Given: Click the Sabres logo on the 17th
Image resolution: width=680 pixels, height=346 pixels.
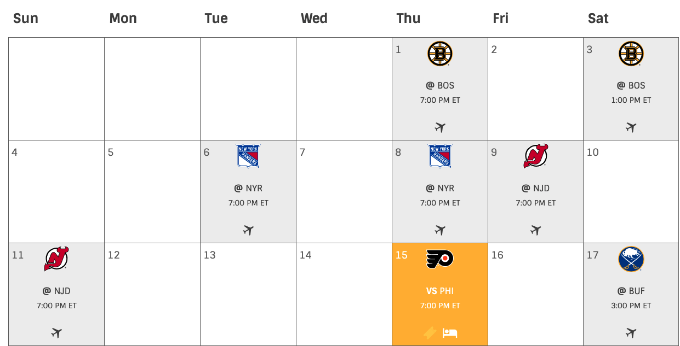Looking at the screenshot, I should [631, 259].
